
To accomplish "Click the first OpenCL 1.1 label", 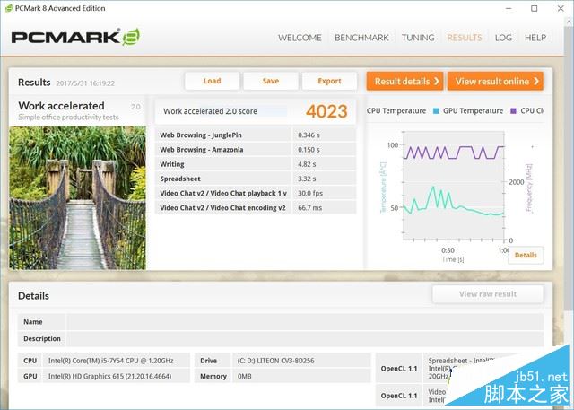I will [x=399, y=369].
